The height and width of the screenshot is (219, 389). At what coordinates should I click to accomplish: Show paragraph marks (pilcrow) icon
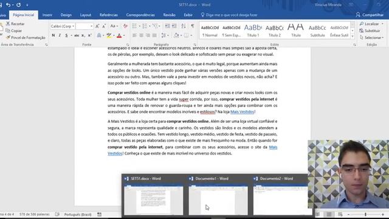tap(193, 26)
